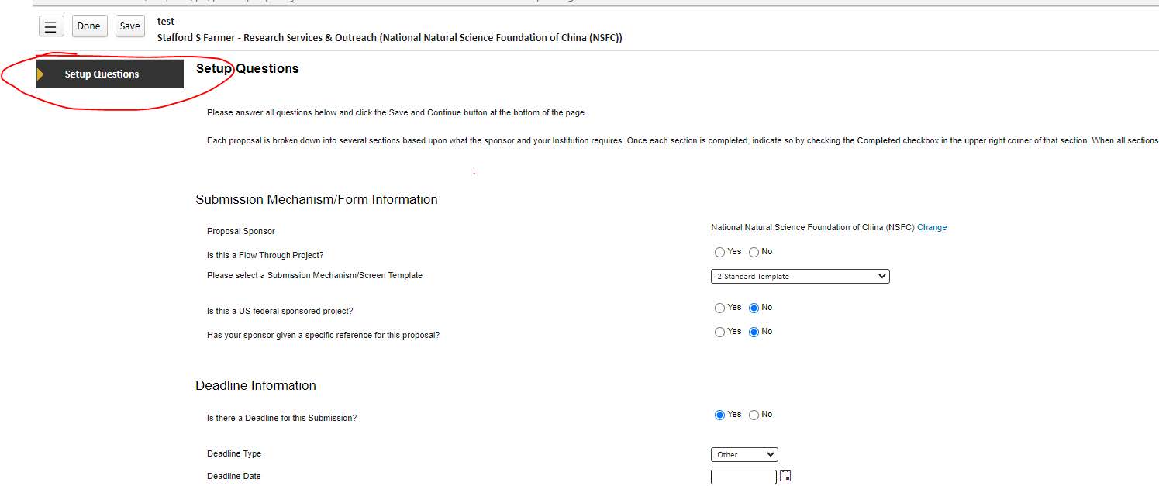Select Yes for US federal sponsored project

(719, 308)
